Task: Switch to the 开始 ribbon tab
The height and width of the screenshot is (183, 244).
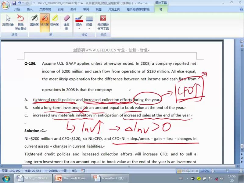Action: (x=17, y=9)
